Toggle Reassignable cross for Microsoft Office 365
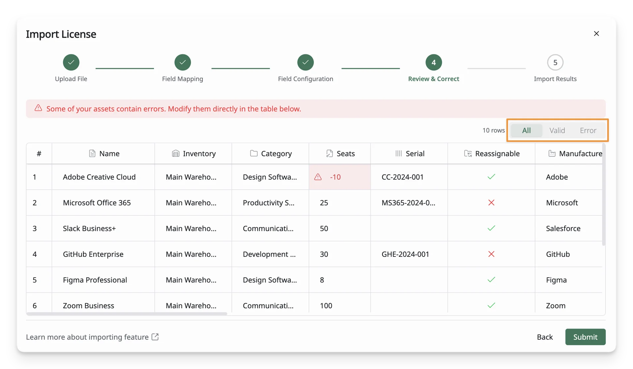Screen dimensions: 633x369 pyautogui.click(x=491, y=203)
